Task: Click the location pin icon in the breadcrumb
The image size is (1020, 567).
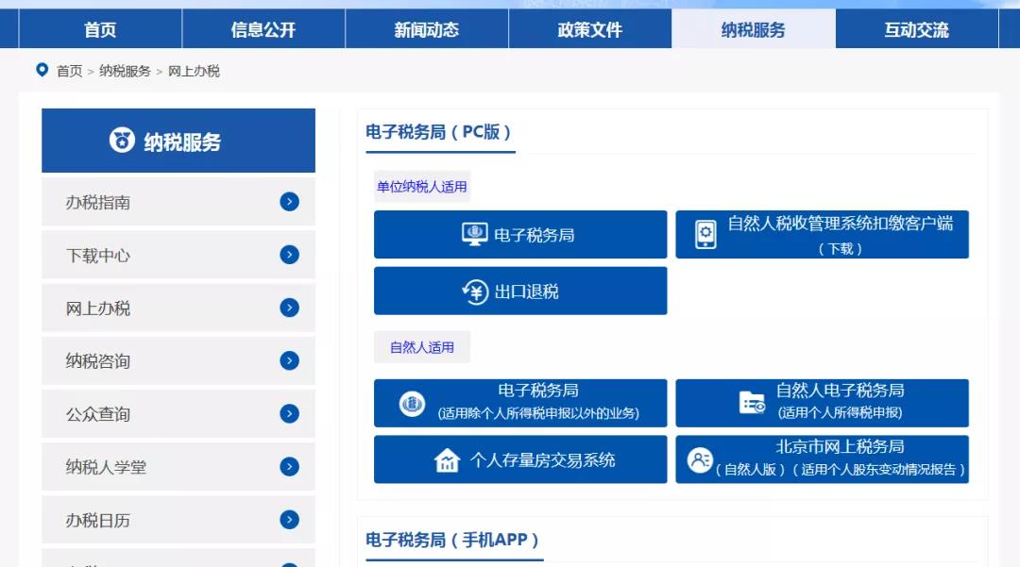Action: click(x=40, y=70)
